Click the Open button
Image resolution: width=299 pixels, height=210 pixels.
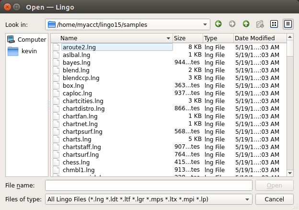click(x=275, y=186)
